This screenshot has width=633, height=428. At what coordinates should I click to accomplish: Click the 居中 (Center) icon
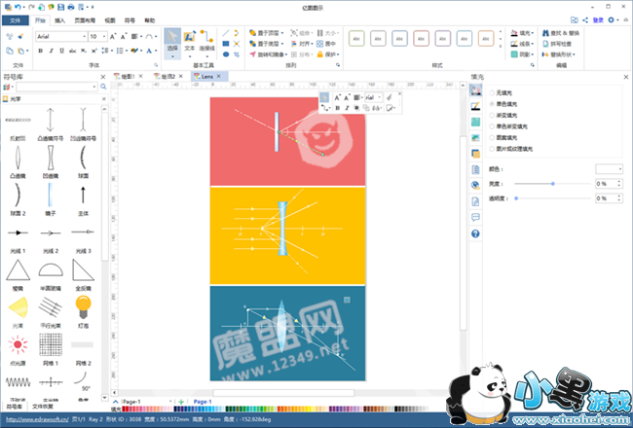point(326,44)
